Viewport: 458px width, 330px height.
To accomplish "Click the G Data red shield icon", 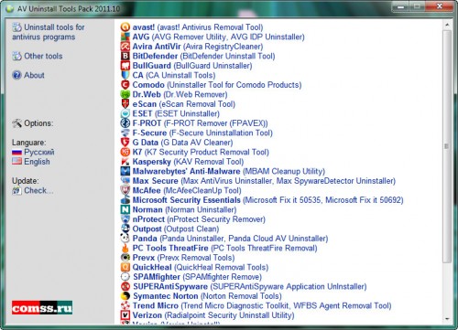I will tap(125, 143).
